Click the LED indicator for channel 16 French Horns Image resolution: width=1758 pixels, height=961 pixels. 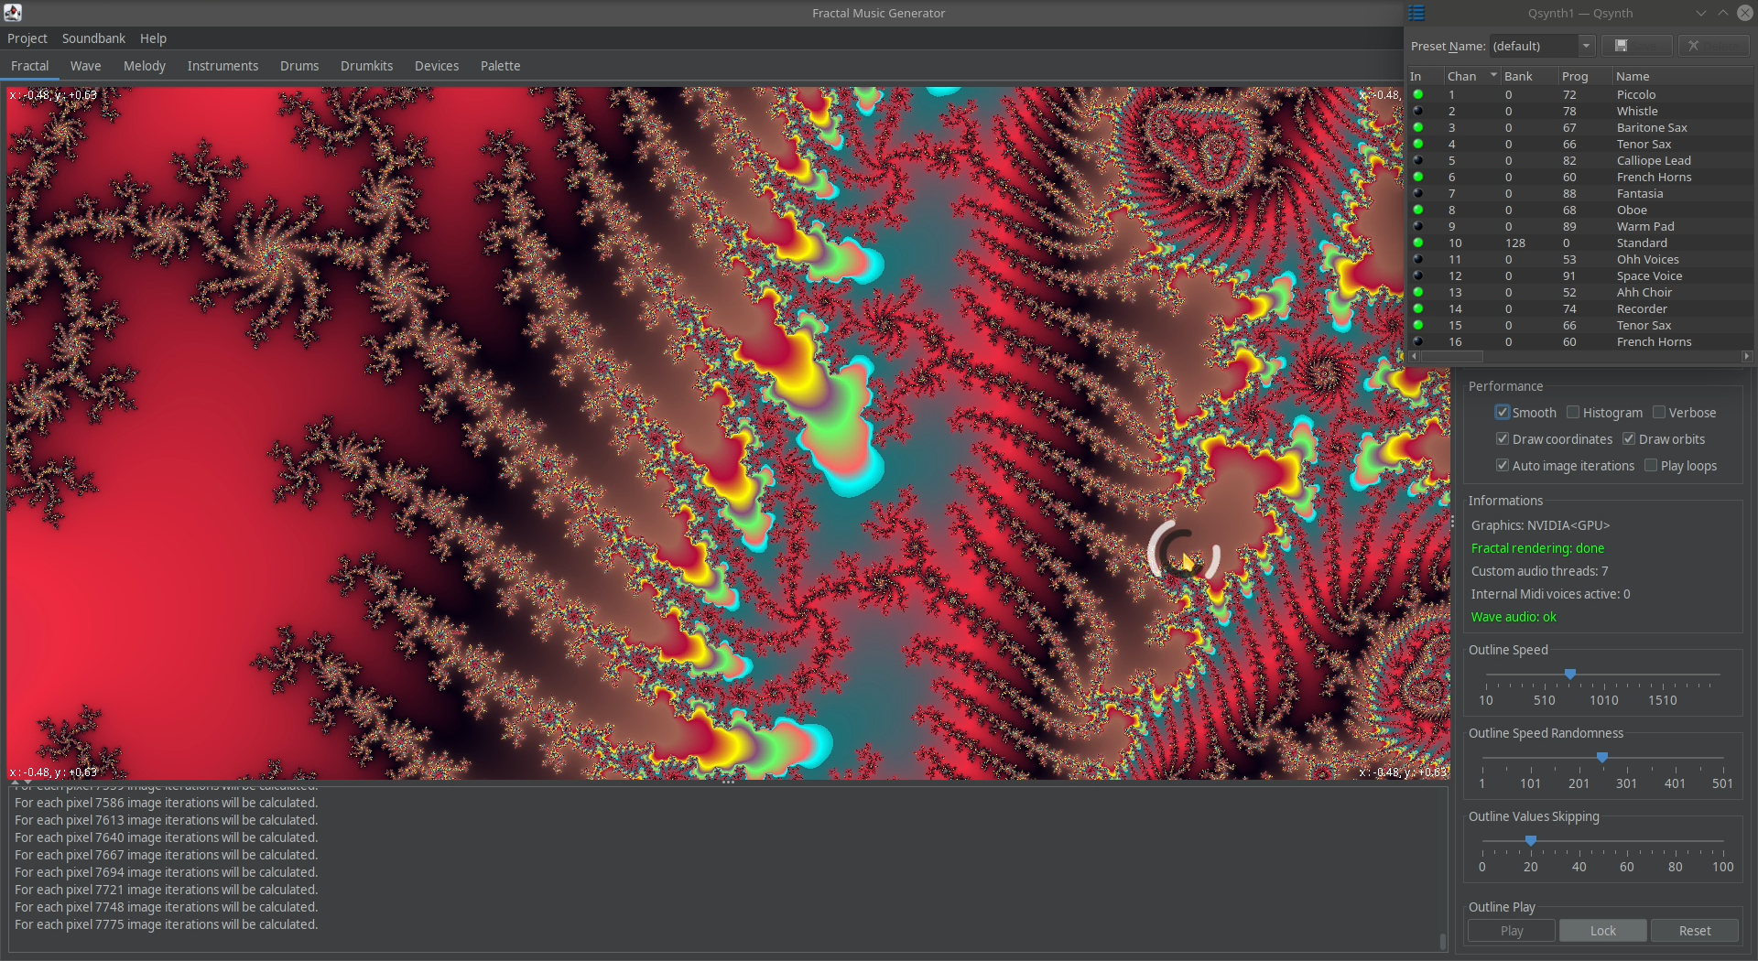1418,341
